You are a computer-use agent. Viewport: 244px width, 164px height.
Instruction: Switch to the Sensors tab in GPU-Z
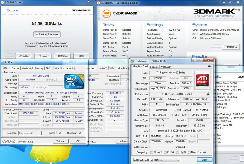click(154, 67)
